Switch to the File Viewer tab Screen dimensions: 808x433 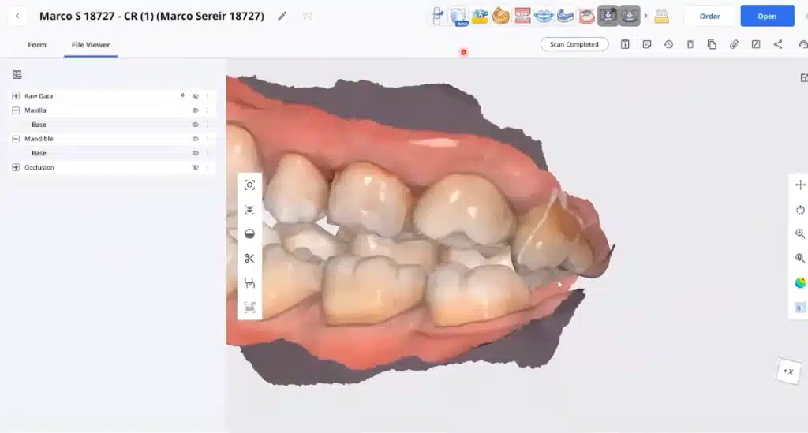click(91, 45)
